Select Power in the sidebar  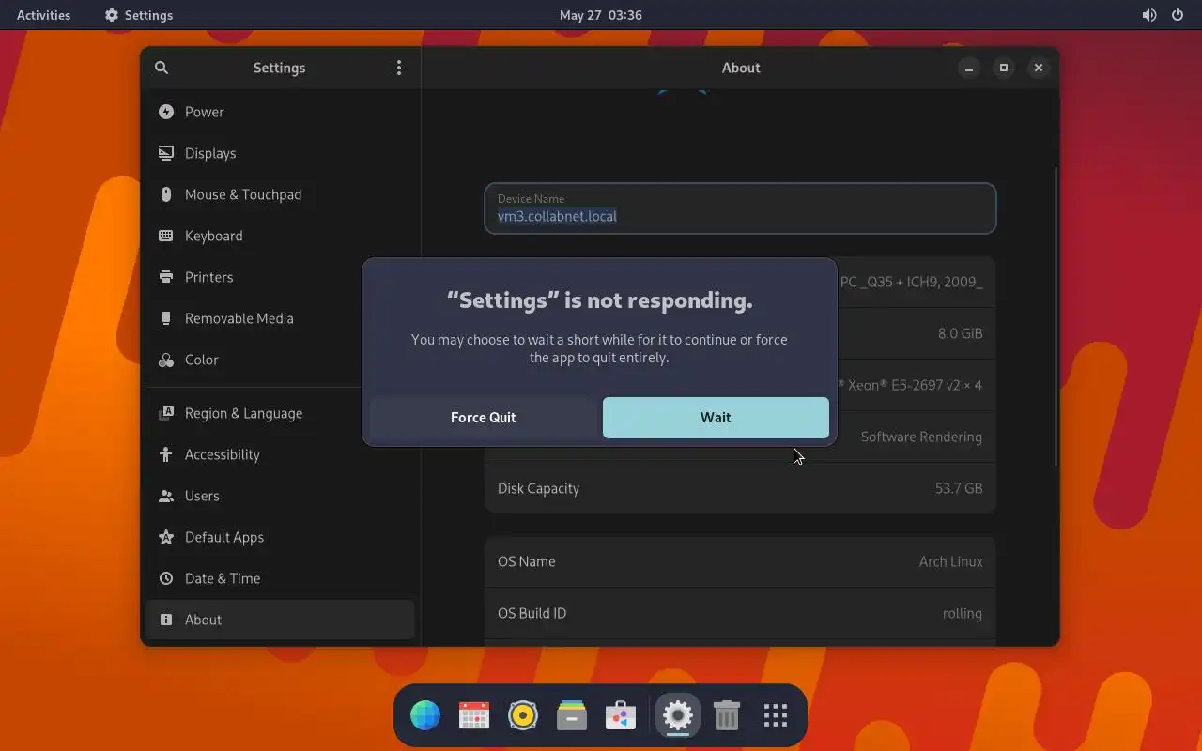(x=280, y=112)
